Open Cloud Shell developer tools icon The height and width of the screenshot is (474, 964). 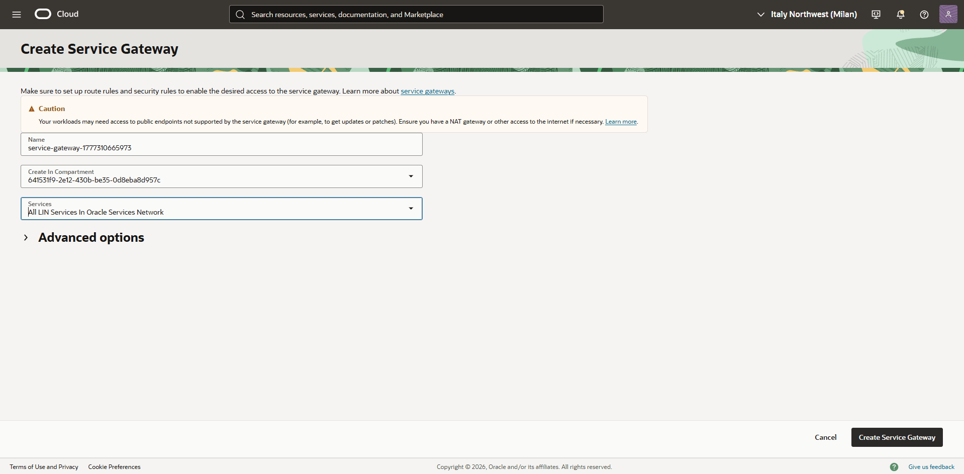click(876, 15)
